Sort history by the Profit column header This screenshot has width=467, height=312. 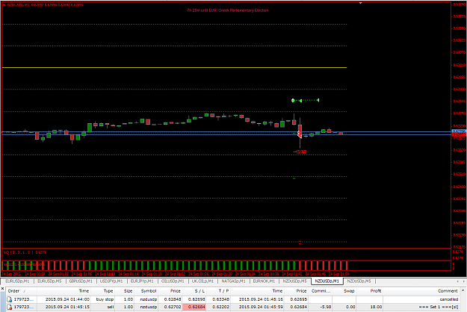pos(376,291)
